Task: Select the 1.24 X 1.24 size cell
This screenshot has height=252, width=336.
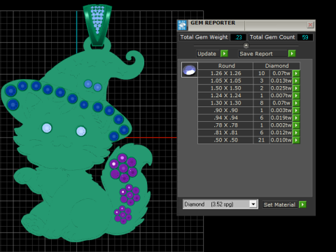Action: [225, 95]
